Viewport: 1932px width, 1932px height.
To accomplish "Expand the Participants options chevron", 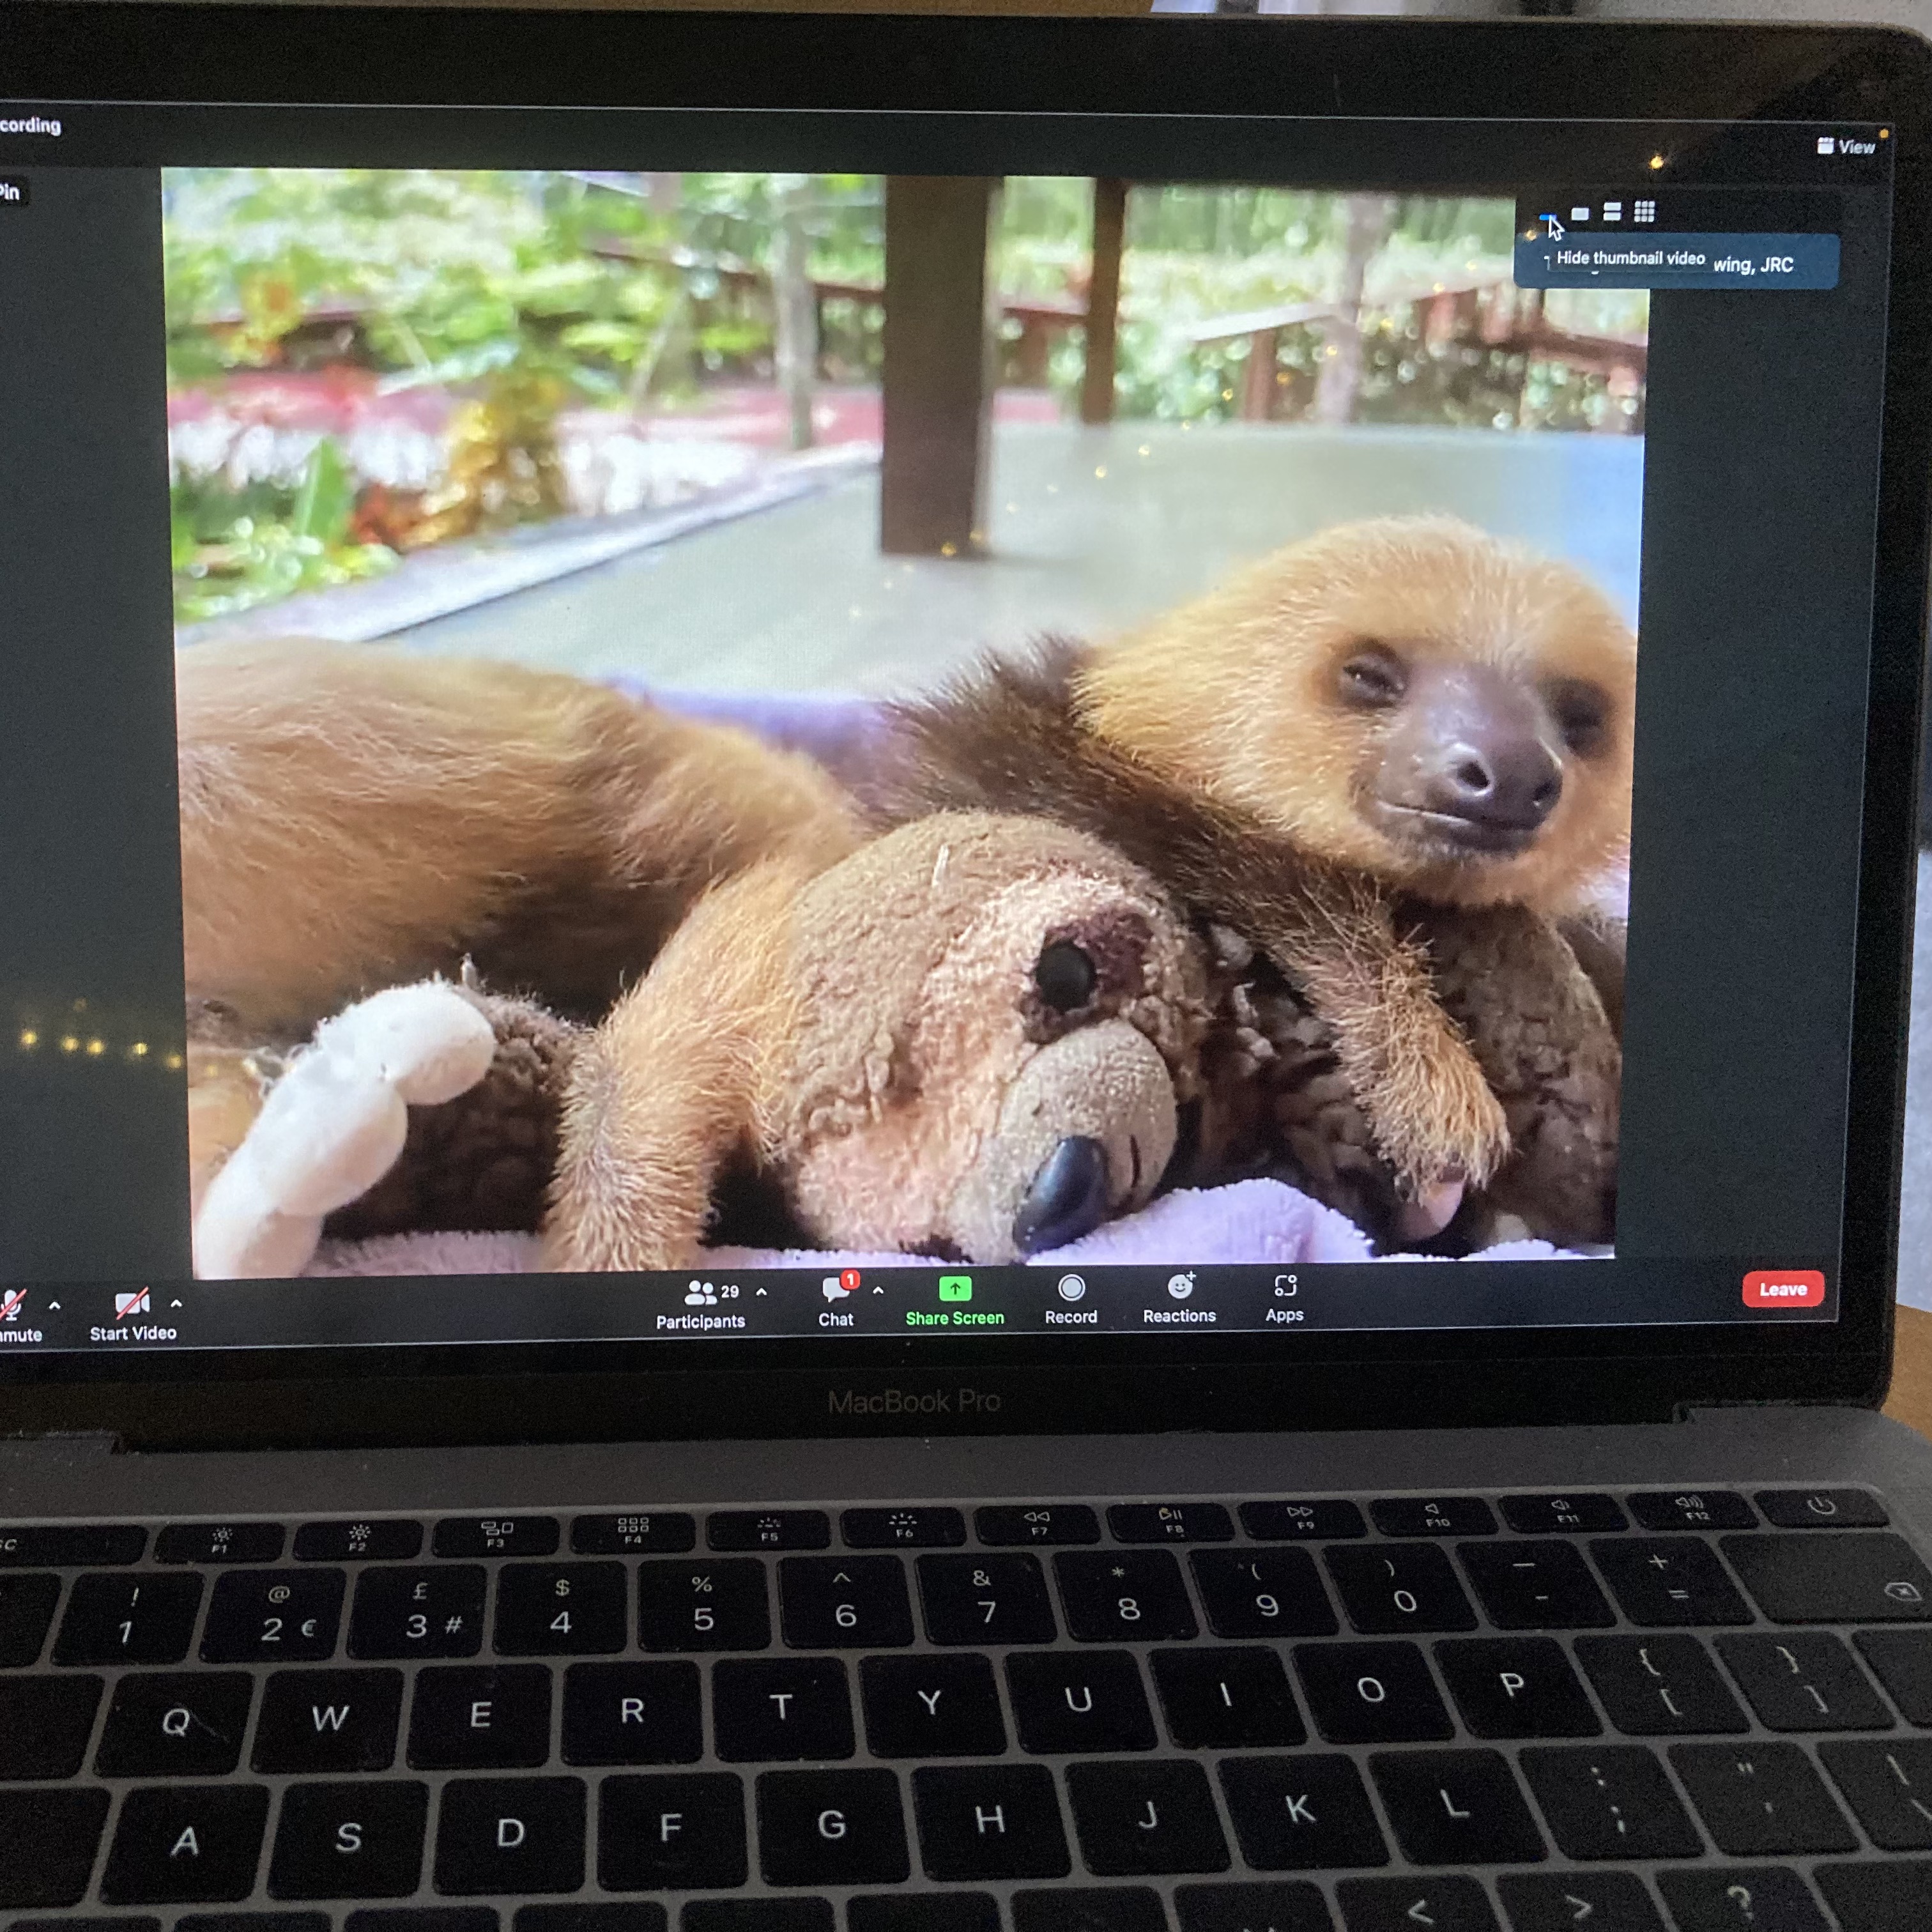I will tap(762, 1291).
